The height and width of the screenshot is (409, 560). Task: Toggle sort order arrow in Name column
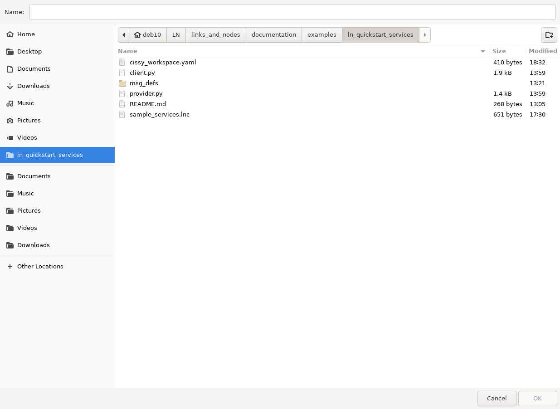[x=483, y=51]
